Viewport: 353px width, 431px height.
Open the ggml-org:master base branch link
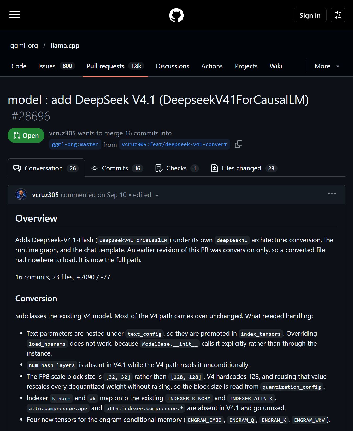(75, 144)
